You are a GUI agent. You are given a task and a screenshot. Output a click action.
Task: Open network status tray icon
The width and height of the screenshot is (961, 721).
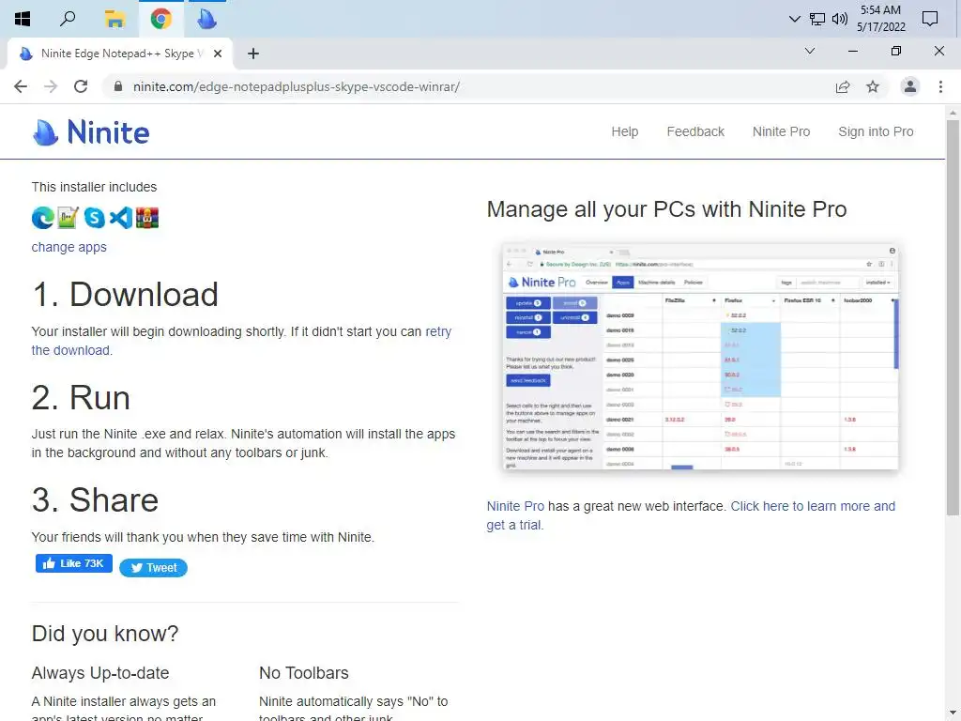click(x=817, y=19)
